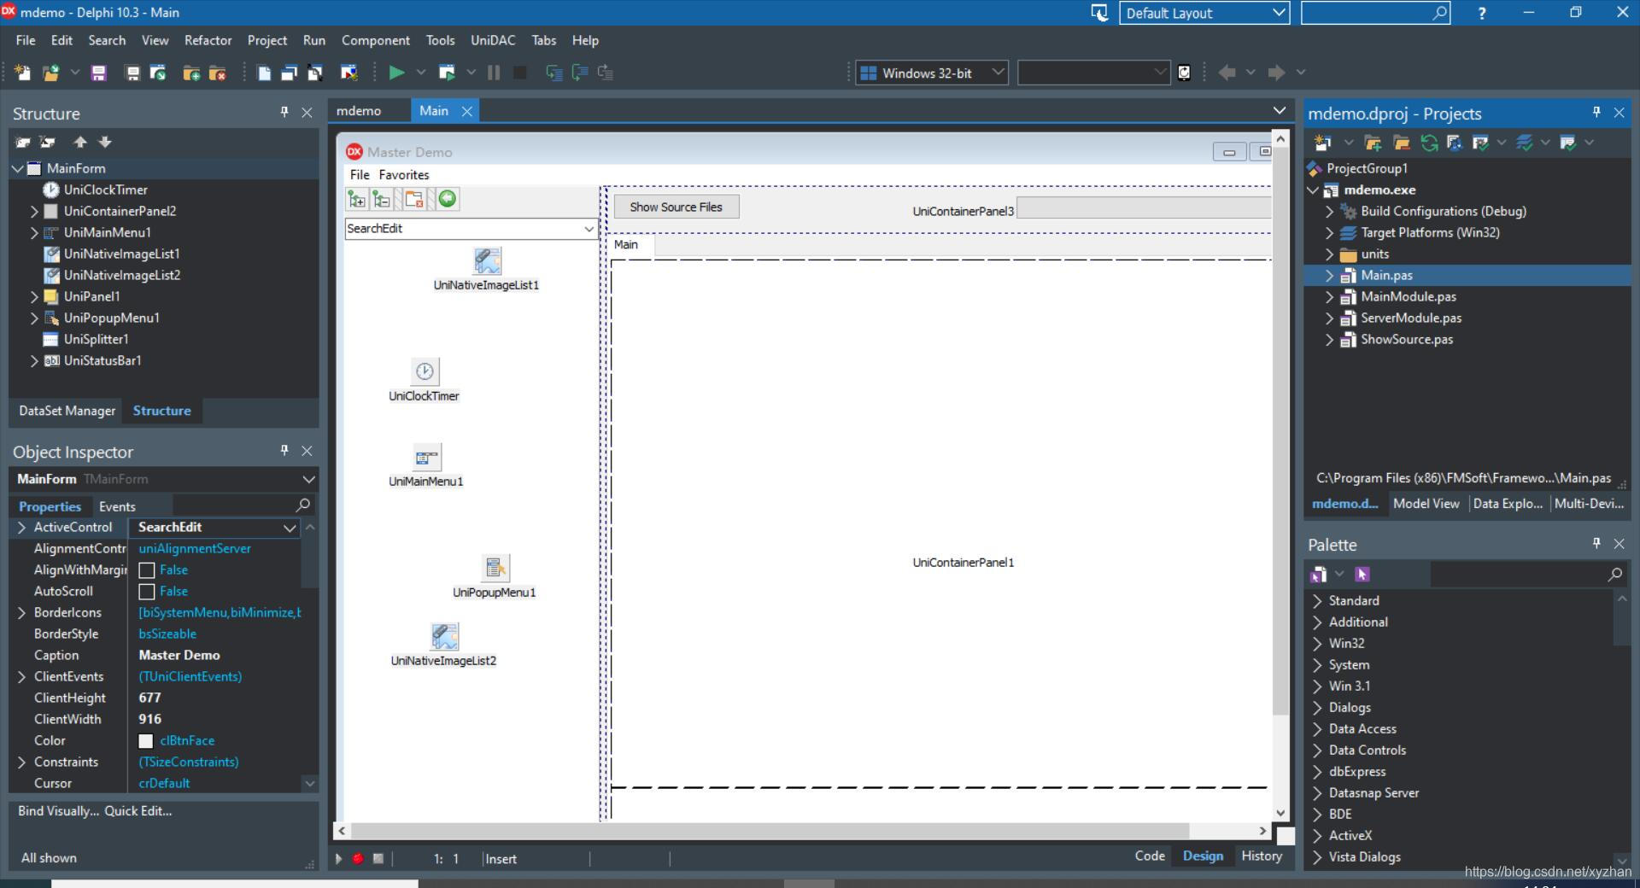The image size is (1640, 888).
Task: Open the UniDAC menu
Action: pos(493,40)
